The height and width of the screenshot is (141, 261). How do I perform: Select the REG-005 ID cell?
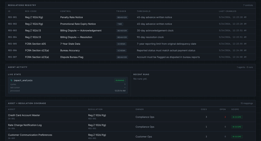click(x=13, y=44)
